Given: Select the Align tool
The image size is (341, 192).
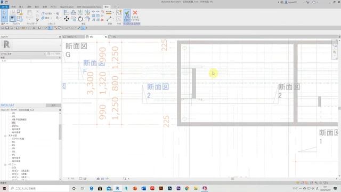Looking at the screenshot, I should (66, 13).
